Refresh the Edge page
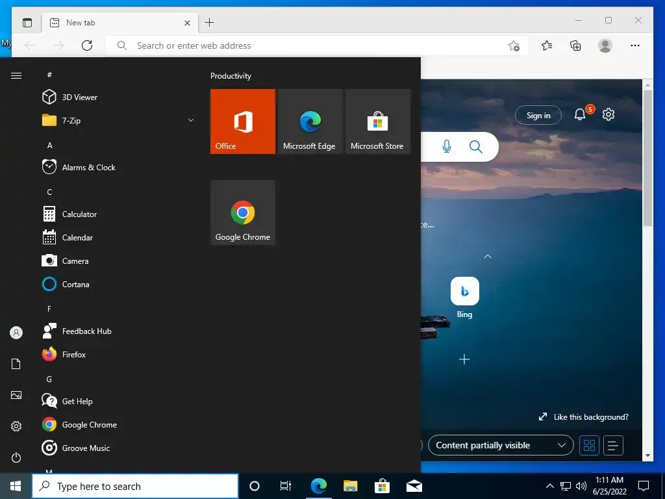This screenshot has height=499, width=665. (87, 45)
